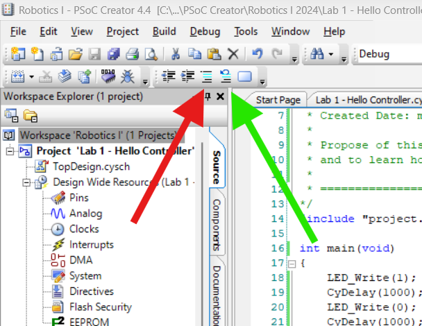Click the comment selection lines icon
Image resolution: width=422 pixels, height=326 pixels.
click(206, 77)
